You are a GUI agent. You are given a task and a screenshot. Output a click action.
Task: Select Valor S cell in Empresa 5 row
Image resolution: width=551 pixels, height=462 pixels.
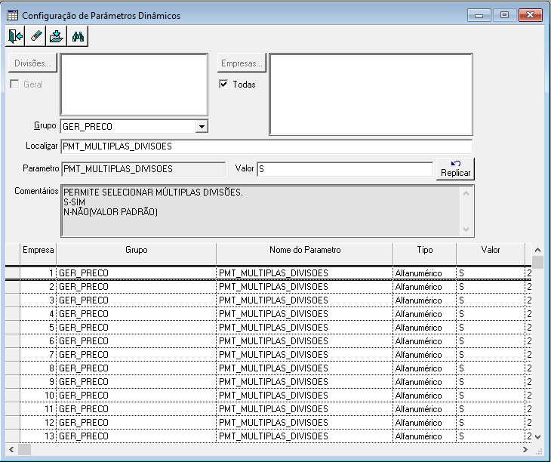(491, 328)
